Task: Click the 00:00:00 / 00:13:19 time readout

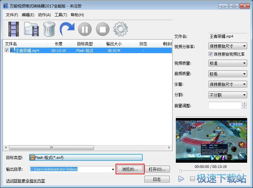Action: (x=211, y=167)
